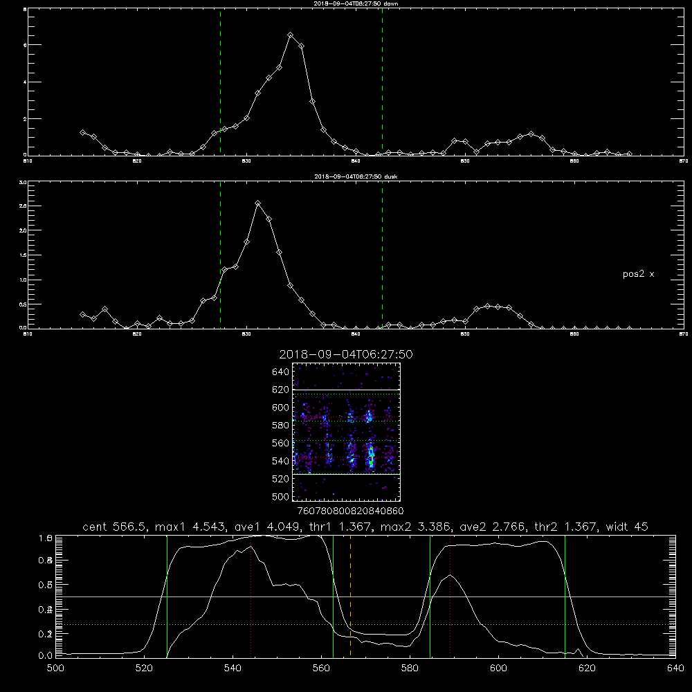This screenshot has width=692, height=692.
Task: Click the '560' y-axis label beside the image
Action: tap(281, 443)
